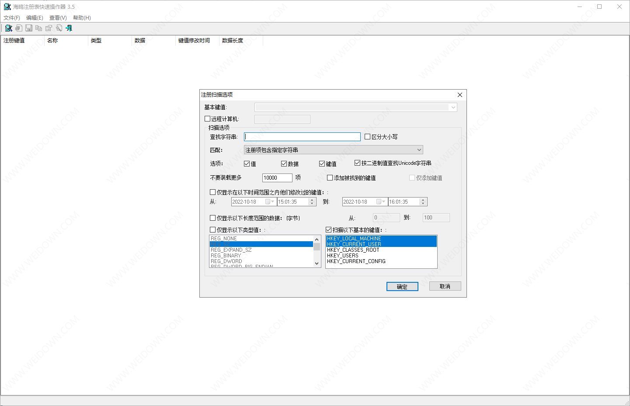Select REG_DWORD in type list

[261, 261]
